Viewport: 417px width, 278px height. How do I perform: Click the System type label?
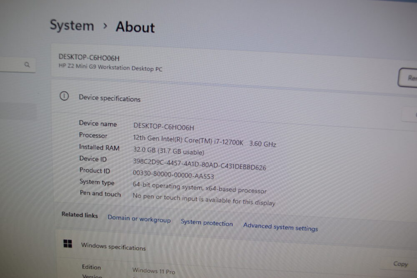click(97, 182)
